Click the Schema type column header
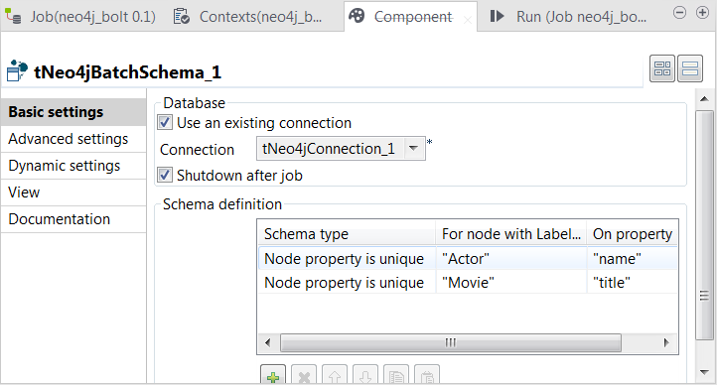717x385 pixels. click(347, 234)
